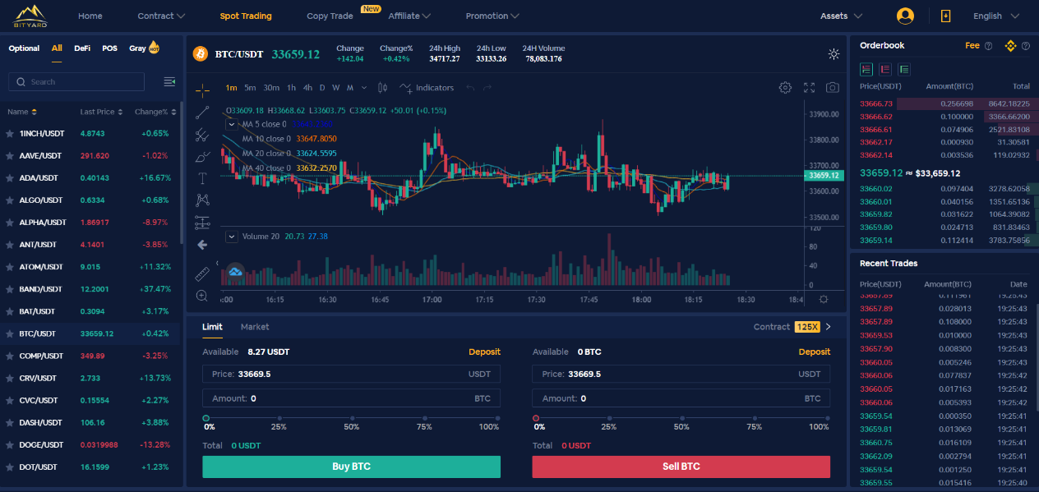
Task: Open the user profile icon
Action: point(905,16)
